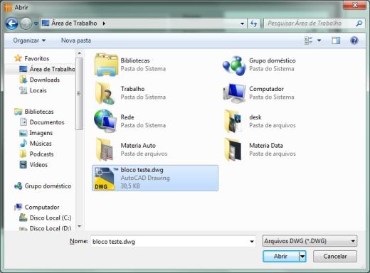The width and height of the screenshot is (370, 273).
Task: Click the Cancelar button
Action: coord(335,257)
